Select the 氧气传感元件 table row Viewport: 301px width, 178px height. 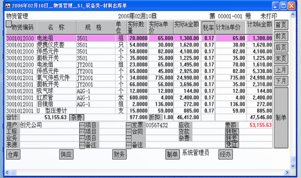click(52, 78)
